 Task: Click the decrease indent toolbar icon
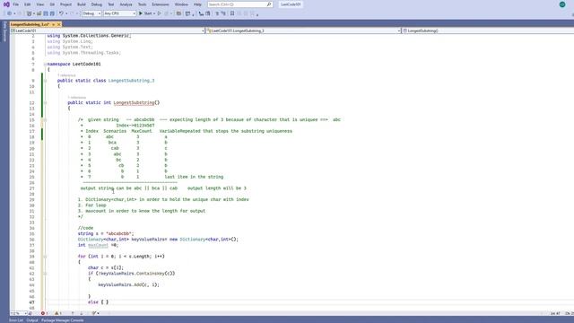tap(217, 13)
